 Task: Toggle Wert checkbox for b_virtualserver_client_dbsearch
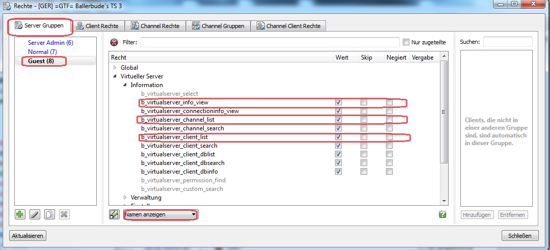coord(339,163)
